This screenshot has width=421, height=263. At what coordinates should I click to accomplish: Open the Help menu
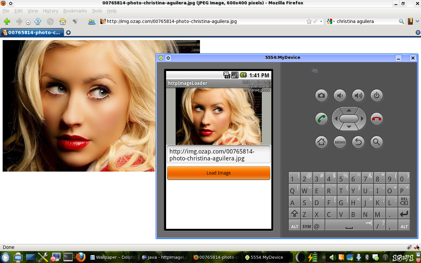[x=112, y=11]
